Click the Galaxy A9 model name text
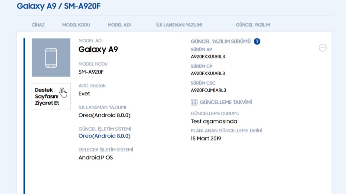346x194 pixels. [x=98, y=49]
